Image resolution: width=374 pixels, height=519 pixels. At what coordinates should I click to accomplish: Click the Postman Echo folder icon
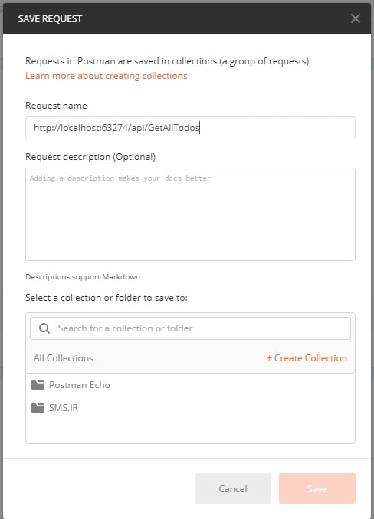(38, 385)
